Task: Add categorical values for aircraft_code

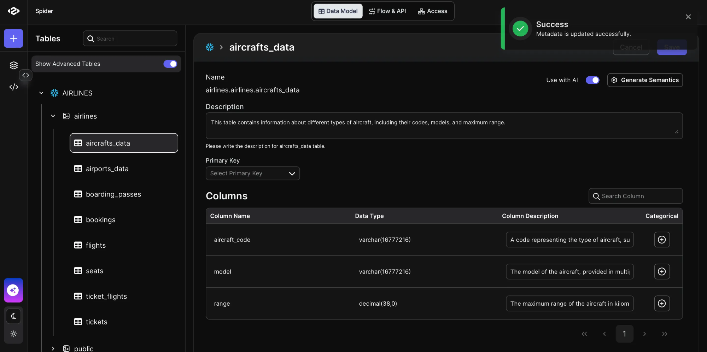Action: point(662,240)
